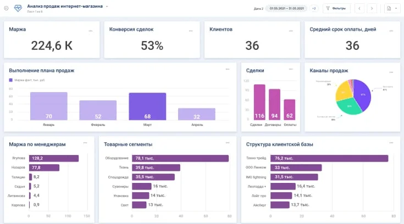Click the Ягупова bar 128,2

pos(54,158)
